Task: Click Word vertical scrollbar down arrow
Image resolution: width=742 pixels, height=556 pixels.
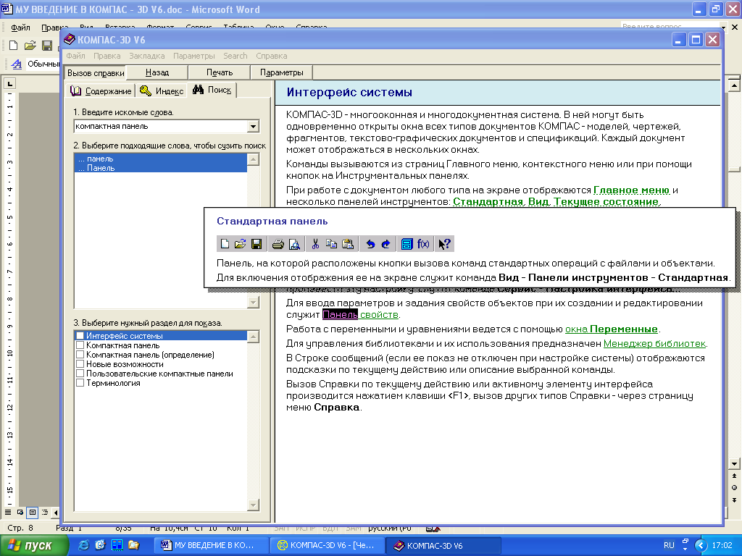Action: [x=734, y=463]
